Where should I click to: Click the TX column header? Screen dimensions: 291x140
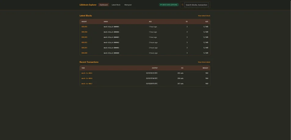186,22
